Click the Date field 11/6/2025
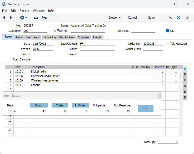The height and width of the screenshot is (154, 194). point(43,44)
